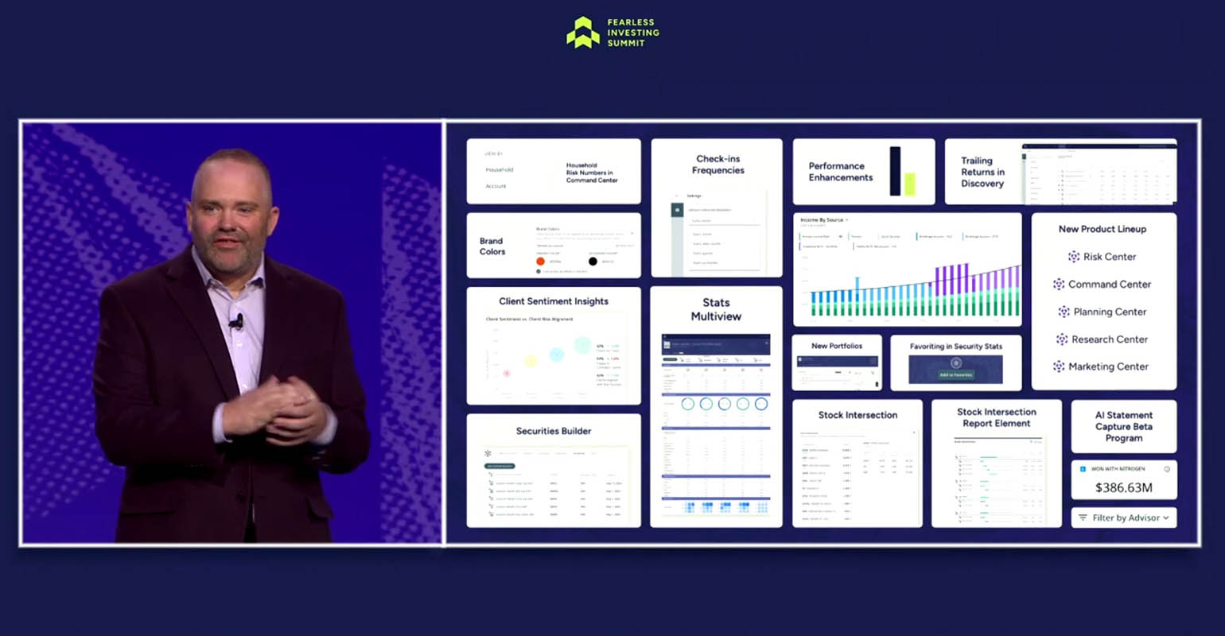The image size is (1225, 636).
Task: Click the Planning Center icon
Action: pos(1064,312)
